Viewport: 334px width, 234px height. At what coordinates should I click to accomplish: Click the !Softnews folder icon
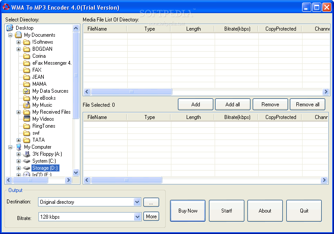[27, 42]
